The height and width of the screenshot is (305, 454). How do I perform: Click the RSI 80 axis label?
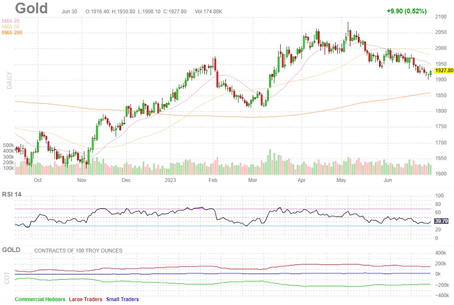(x=438, y=204)
